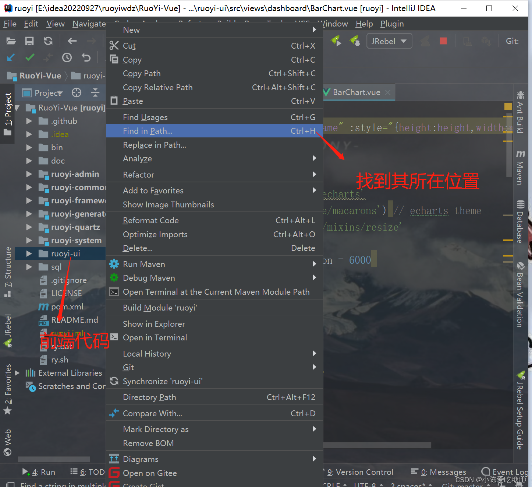Choose Show in Explorer menu item

[x=214, y=324]
